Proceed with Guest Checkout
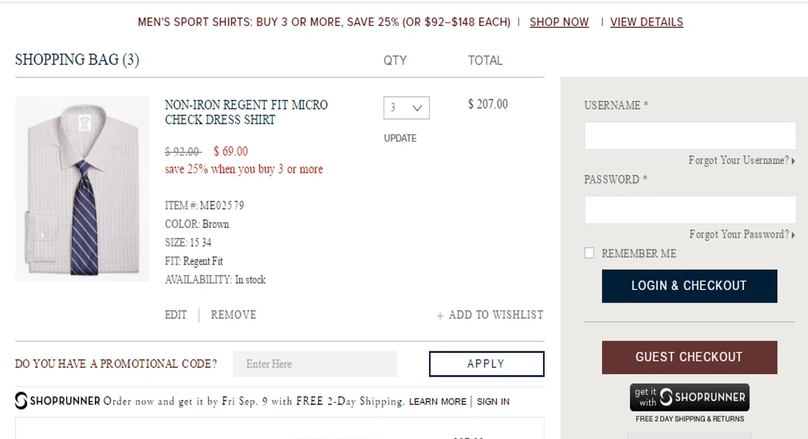The width and height of the screenshot is (808, 439). [x=689, y=357]
